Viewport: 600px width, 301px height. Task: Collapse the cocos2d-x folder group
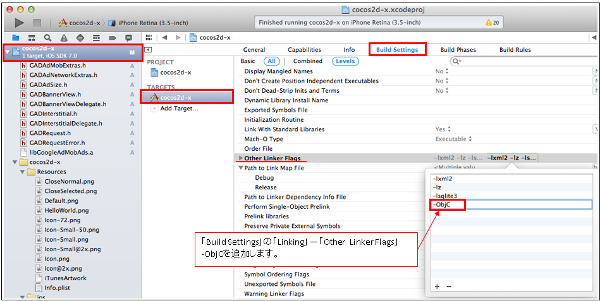tap(15, 162)
